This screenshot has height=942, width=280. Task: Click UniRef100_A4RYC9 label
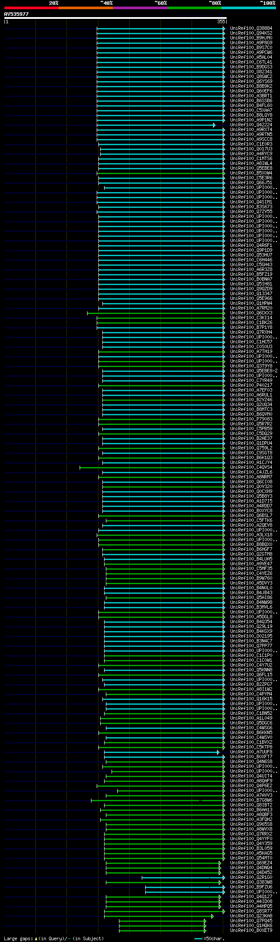click(251, 154)
